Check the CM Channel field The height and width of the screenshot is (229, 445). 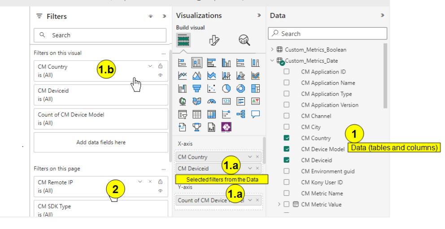tap(287, 116)
